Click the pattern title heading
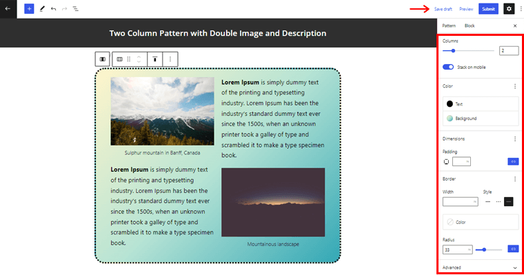Viewport: 524px width, 275px height. [x=218, y=33]
